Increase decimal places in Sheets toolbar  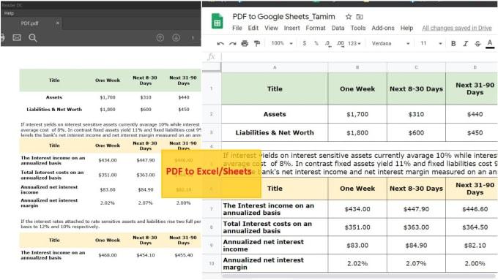[340, 43]
